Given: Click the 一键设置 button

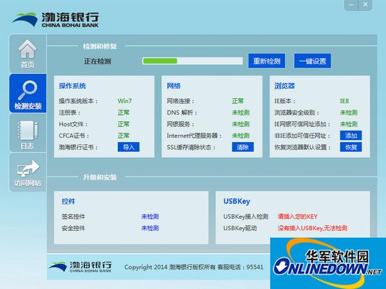Looking at the screenshot, I should (313, 61).
